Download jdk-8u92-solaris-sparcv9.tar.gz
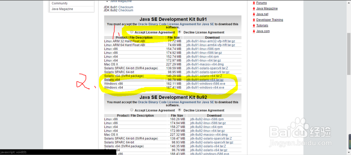The height and width of the screenshot is (155, 351). (212, 142)
